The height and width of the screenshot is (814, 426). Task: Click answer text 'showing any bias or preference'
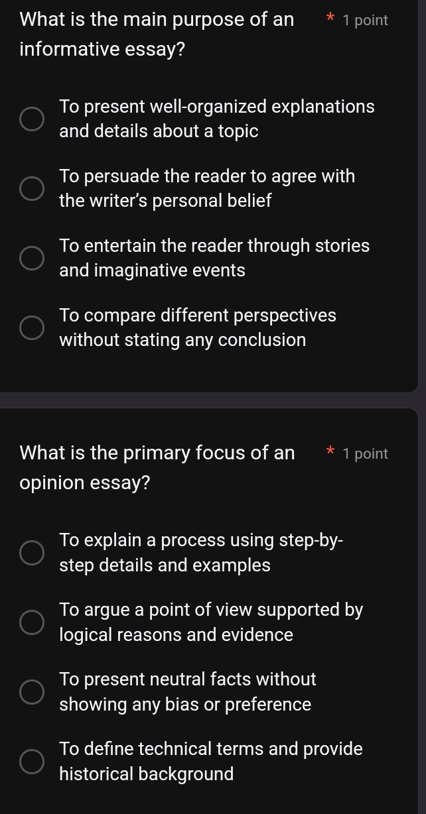pos(185,705)
